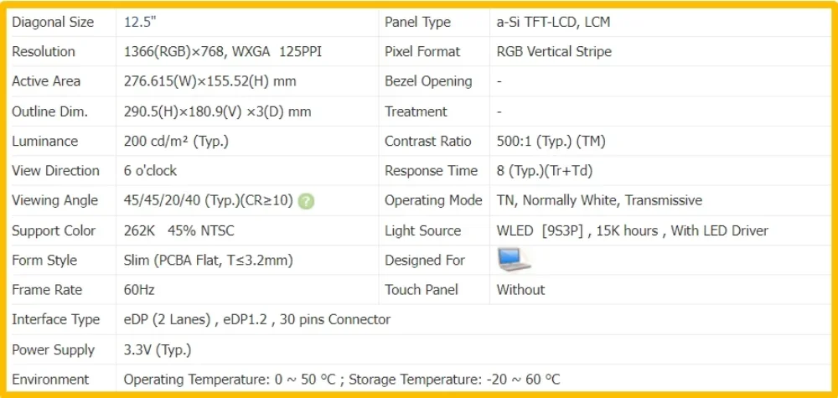Select the Touch Panel Without value
This screenshot has height=398, width=838.
(x=520, y=290)
